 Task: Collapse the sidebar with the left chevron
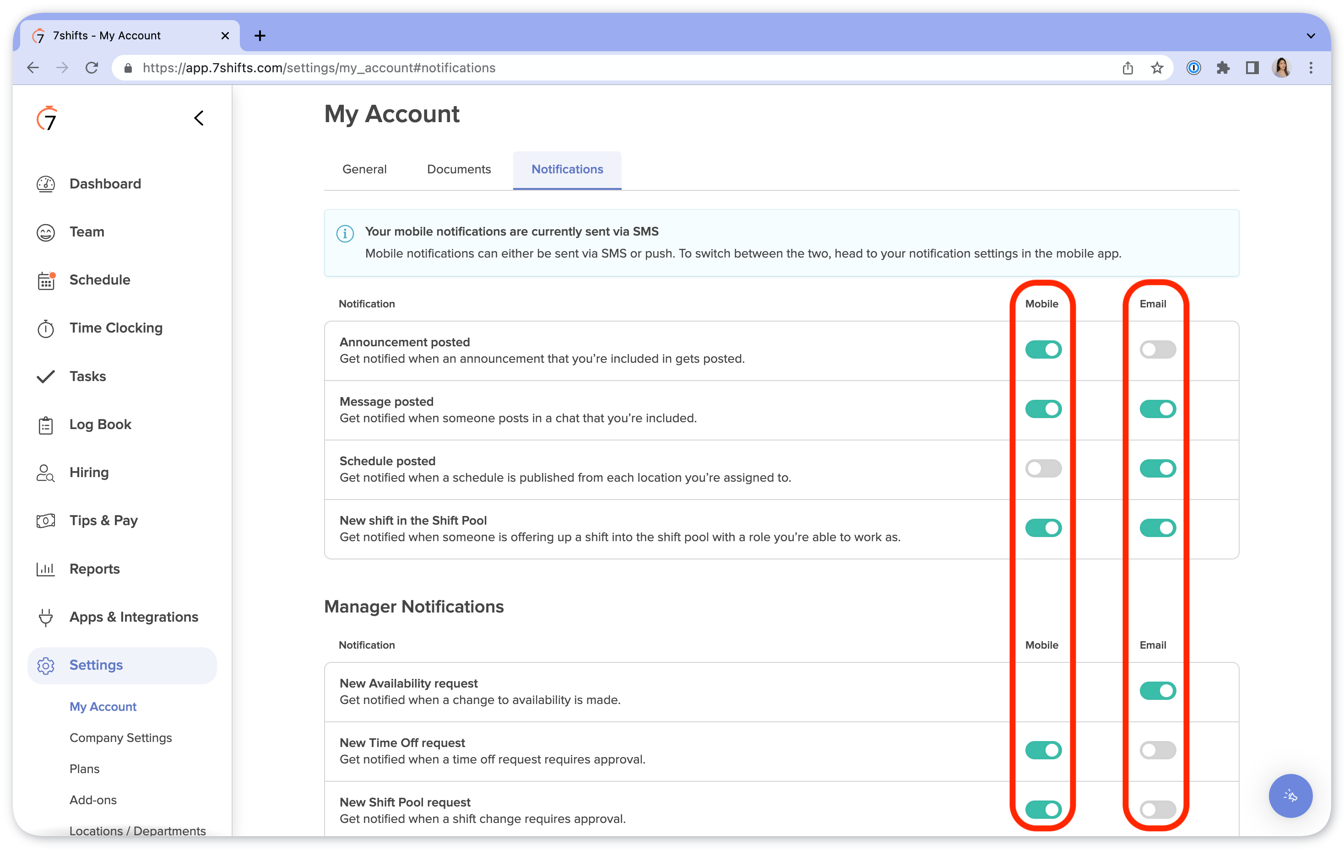[x=199, y=118]
